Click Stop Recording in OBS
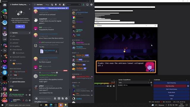The width and height of the screenshot is (190, 107). pos(170,86)
